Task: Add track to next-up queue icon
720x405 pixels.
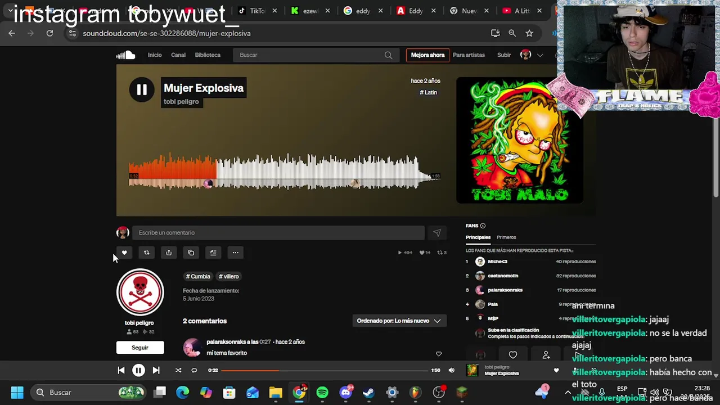Action: (x=213, y=253)
